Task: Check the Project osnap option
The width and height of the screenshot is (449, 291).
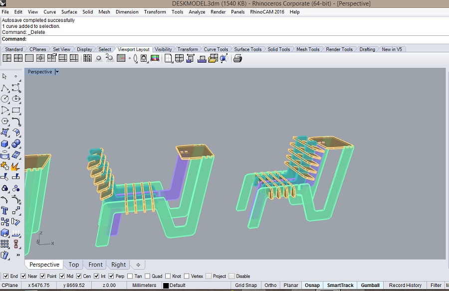Action: tap(209, 276)
